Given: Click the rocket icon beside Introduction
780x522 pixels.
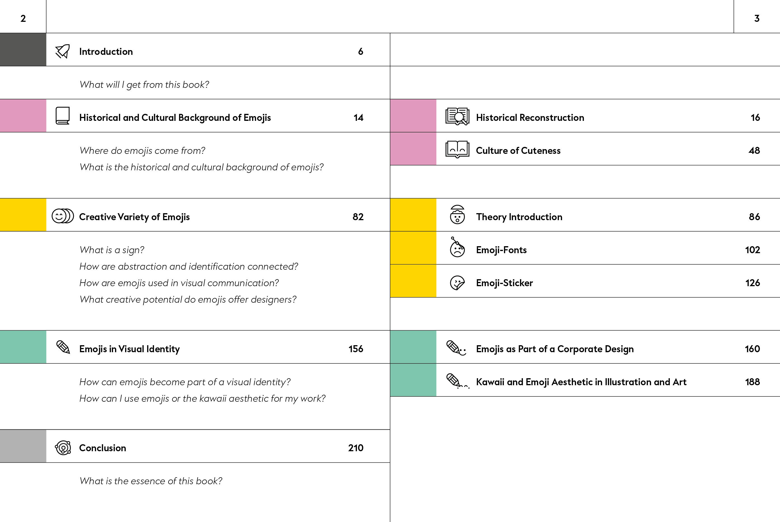Looking at the screenshot, I should tap(63, 51).
